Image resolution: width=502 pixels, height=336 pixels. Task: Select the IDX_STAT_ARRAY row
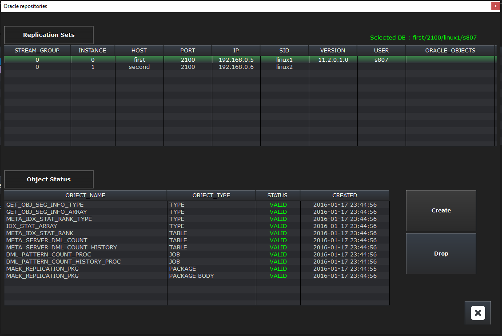196,226
